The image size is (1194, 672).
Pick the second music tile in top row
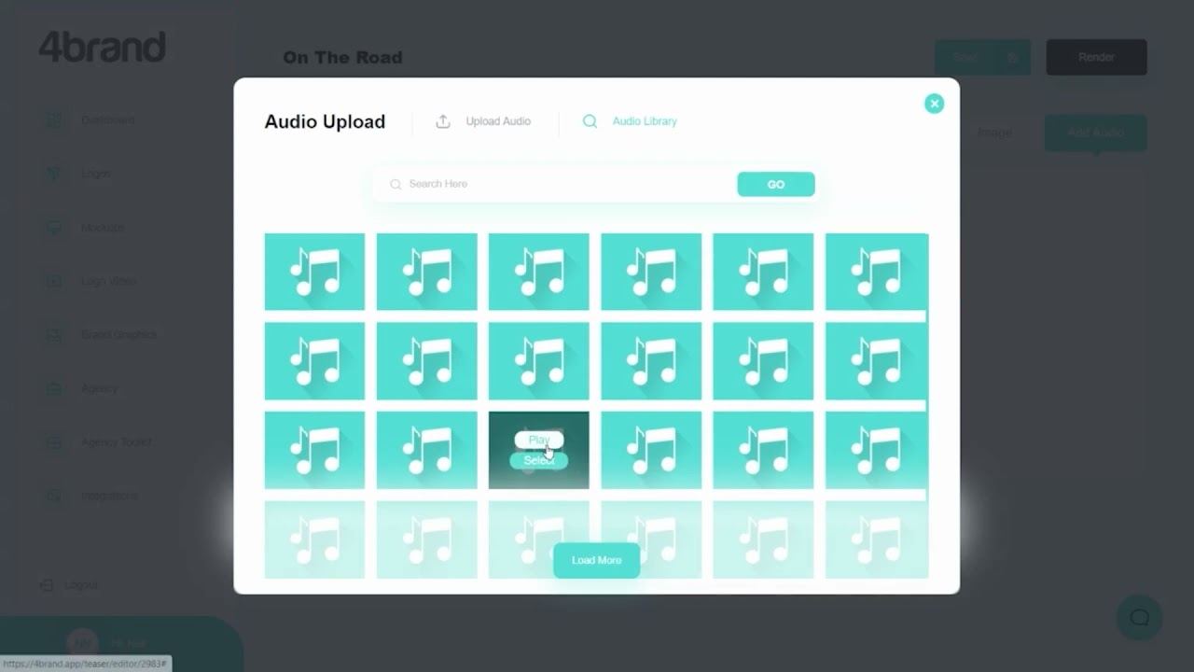(426, 272)
